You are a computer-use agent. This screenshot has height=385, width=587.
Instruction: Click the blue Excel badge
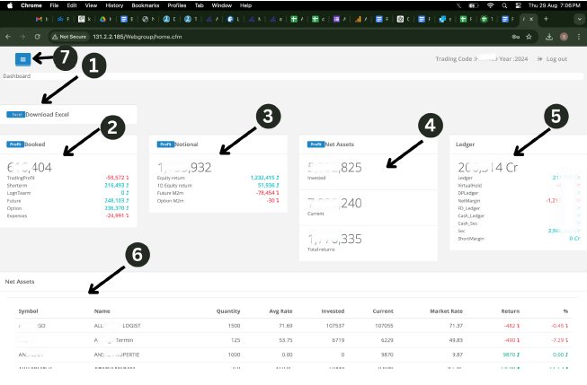[15, 115]
